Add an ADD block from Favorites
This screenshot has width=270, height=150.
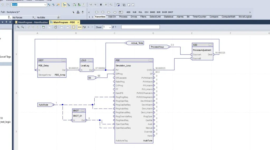point(128,12)
